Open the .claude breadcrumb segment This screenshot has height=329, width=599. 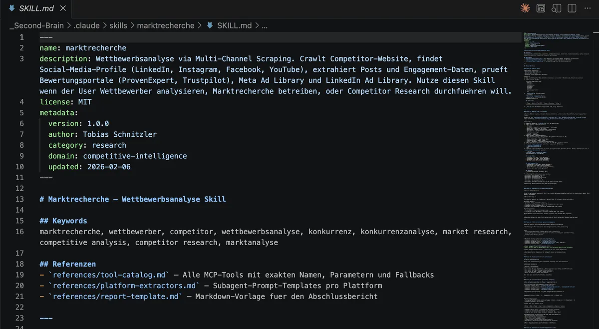click(x=87, y=25)
